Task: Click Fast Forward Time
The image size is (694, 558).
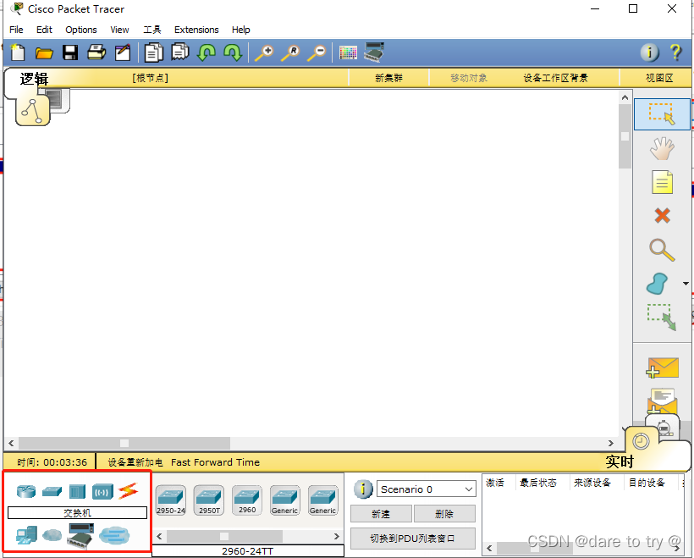Action: point(215,462)
